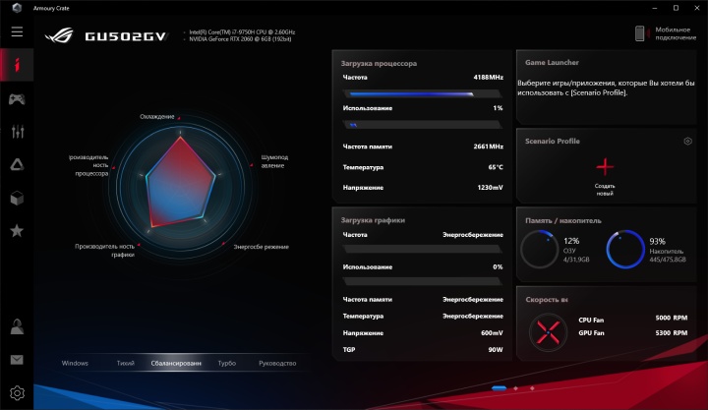This screenshot has height=410, width=708.
Task: Click the red fan speed icon
Action: click(x=548, y=332)
